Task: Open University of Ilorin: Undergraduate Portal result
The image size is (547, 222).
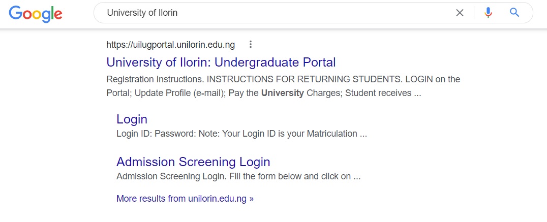Action: click(221, 62)
